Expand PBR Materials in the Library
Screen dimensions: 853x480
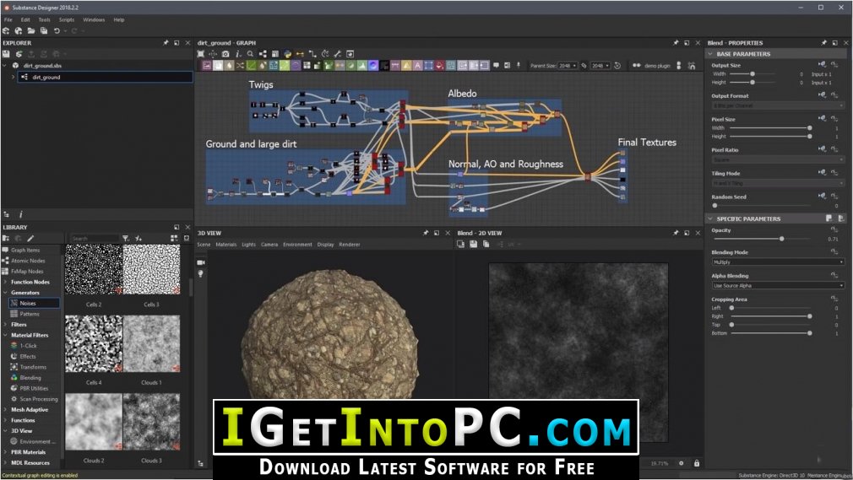pos(5,452)
